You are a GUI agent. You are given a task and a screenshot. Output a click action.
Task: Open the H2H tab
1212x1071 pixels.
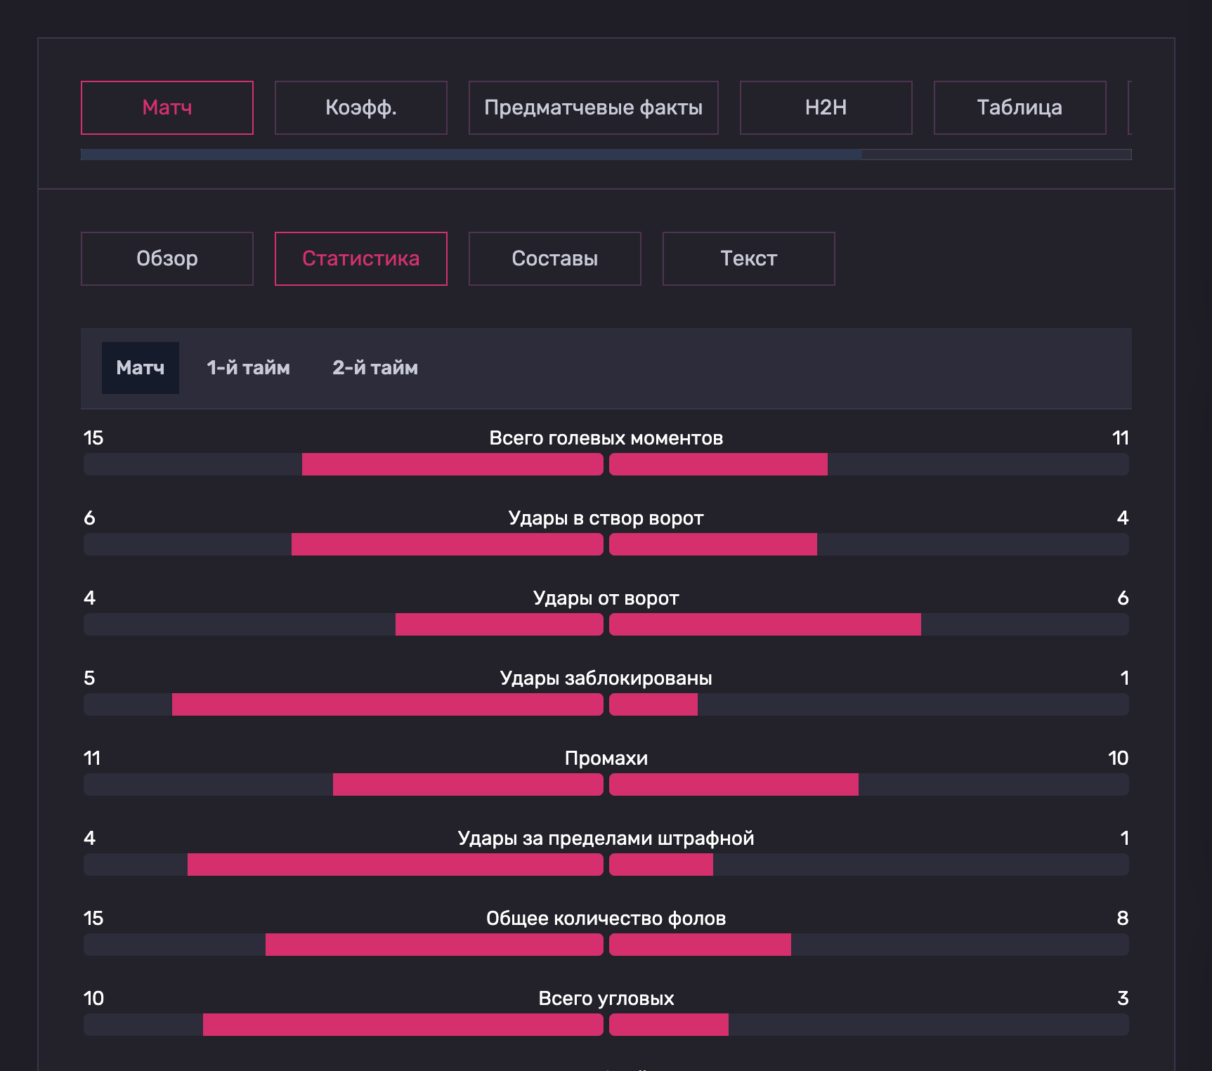click(x=826, y=107)
